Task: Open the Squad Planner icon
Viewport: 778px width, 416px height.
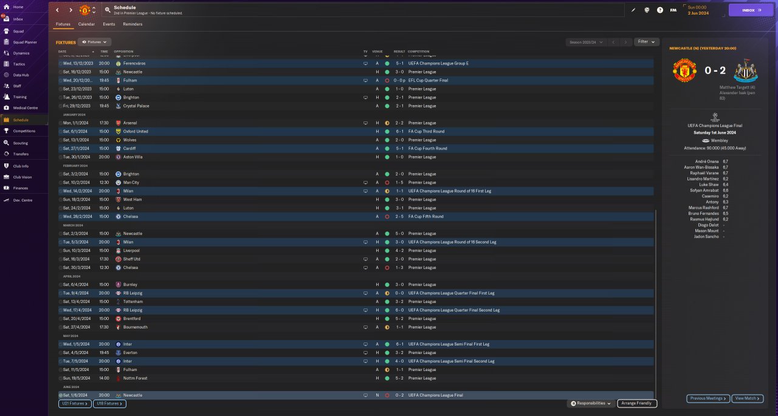Action: pos(6,42)
